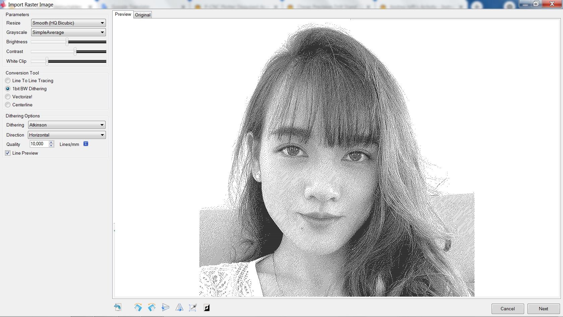Screen dimensions: 563x317
Task: Switch to the Original tab
Action: (x=143, y=15)
